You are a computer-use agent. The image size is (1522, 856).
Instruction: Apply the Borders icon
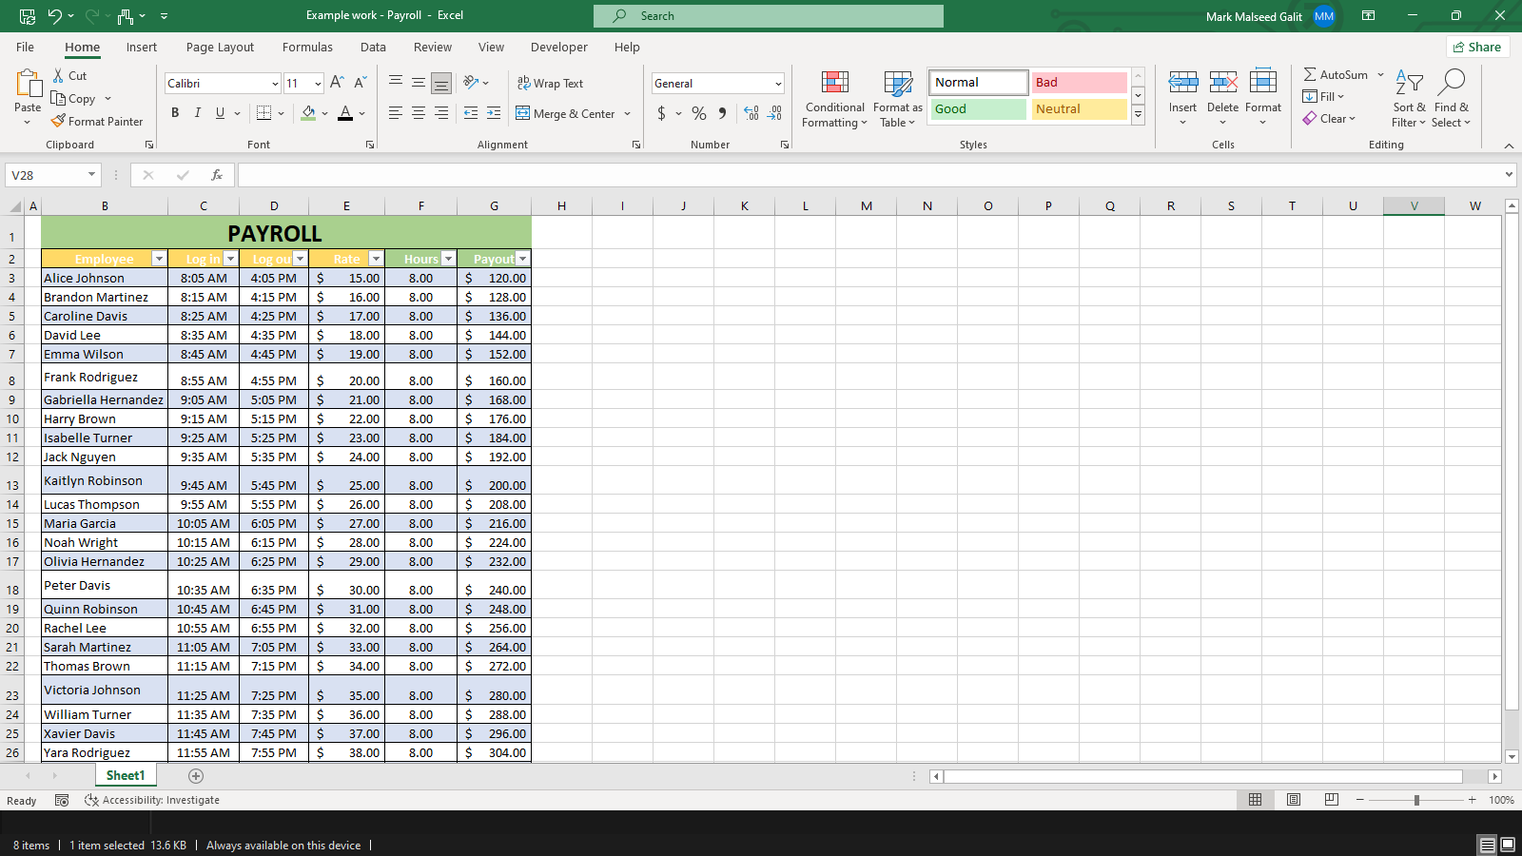point(264,113)
